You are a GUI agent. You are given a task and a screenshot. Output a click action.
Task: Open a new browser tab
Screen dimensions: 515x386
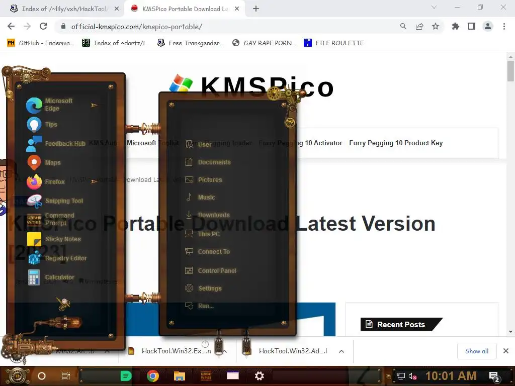click(256, 9)
